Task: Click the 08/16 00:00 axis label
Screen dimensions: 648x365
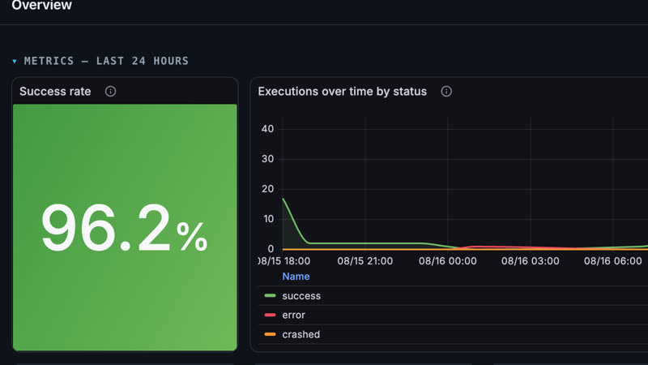Action: click(448, 261)
